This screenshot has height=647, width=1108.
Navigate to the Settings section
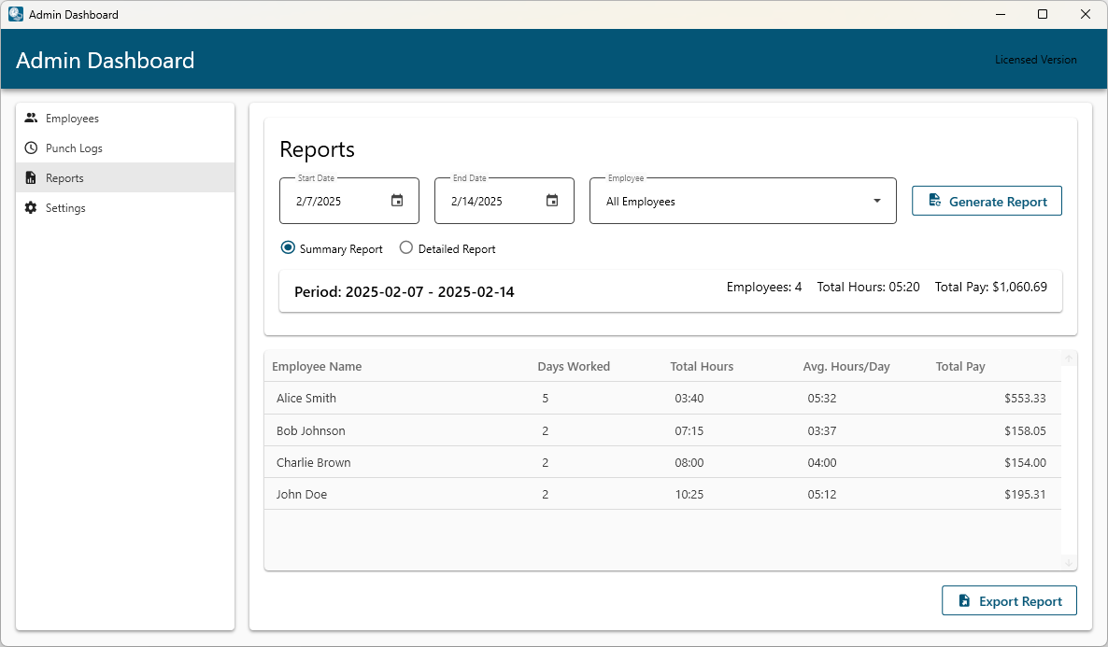click(x=67, y=207)
